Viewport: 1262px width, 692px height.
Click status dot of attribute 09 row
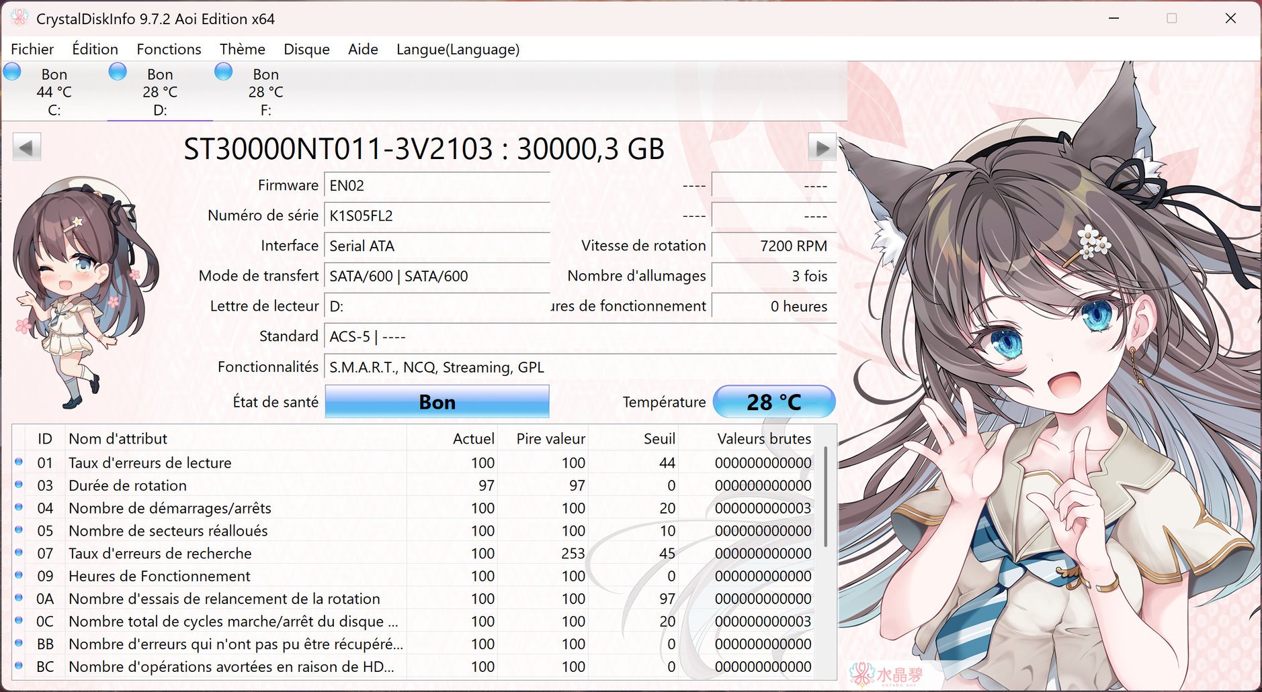pos(19,575)
